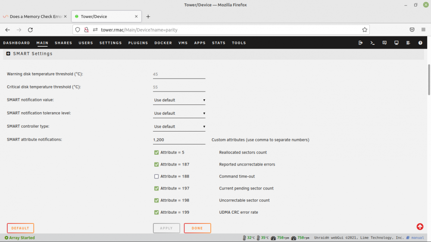The width and height of the screenshot is (431, 242).
Task: Toggle Attribute = 198 checkbox
Action: pos(156,200)
